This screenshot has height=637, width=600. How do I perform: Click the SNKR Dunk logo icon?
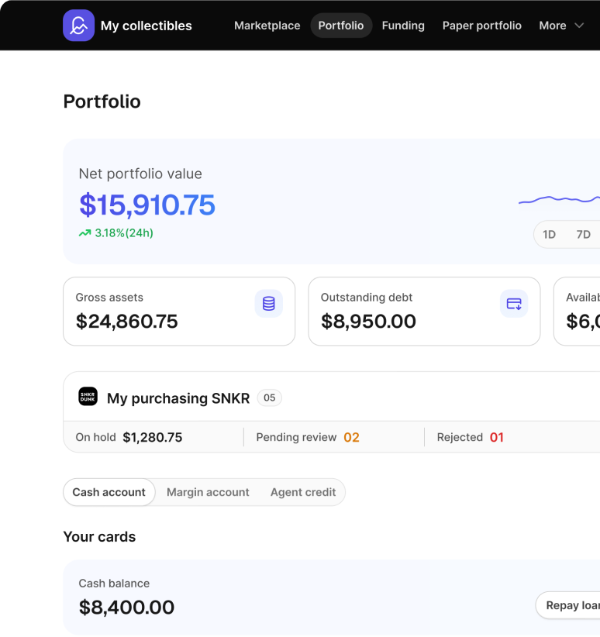[88, 397]
